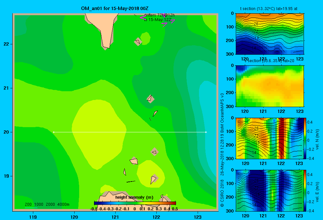Click the longitude 119 label on the map axis
323x220 pixels.
tap(33, 217)
